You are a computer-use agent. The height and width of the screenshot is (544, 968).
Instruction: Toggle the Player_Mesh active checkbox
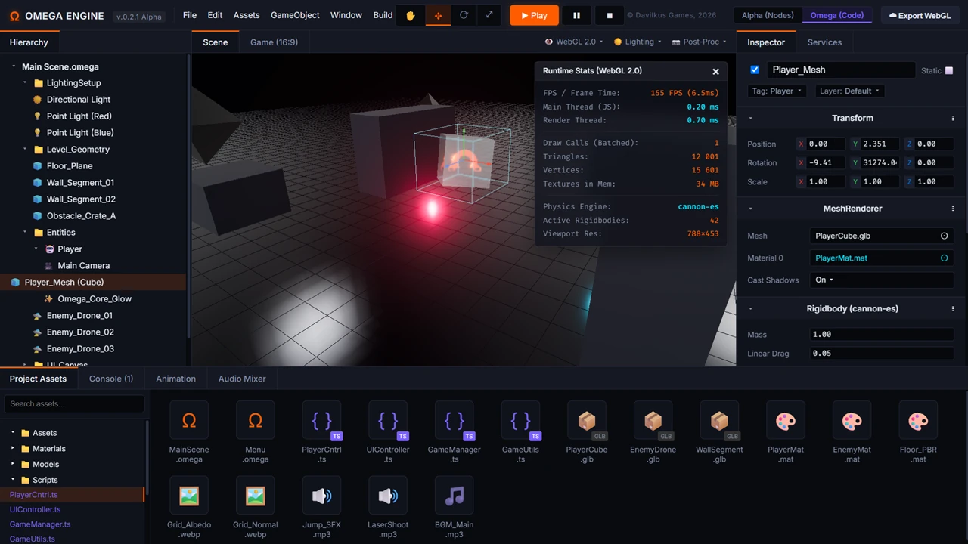(755, 70)
